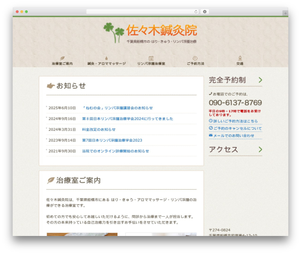Click the date 2024年9月16日

pos(62,119)
